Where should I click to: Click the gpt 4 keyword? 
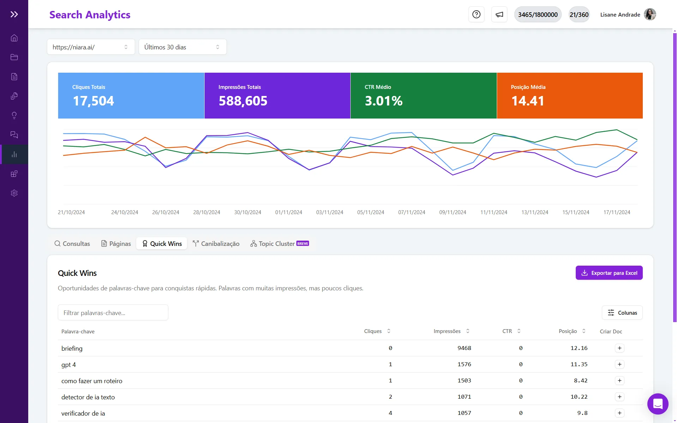point(68,364)
